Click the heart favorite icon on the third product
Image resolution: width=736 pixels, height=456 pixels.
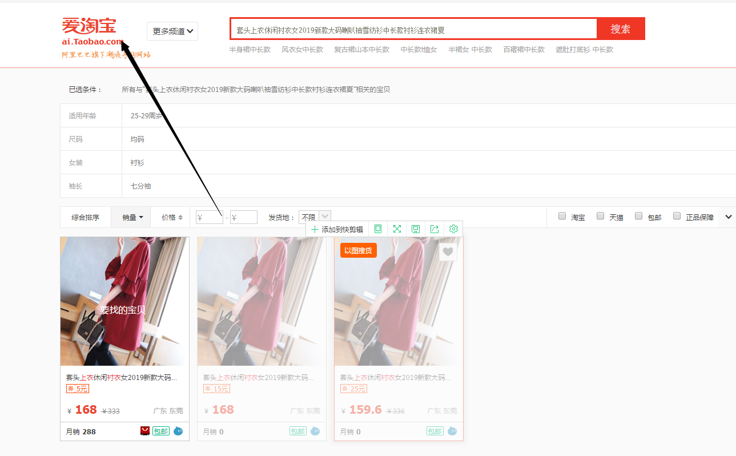click(448, 252)
